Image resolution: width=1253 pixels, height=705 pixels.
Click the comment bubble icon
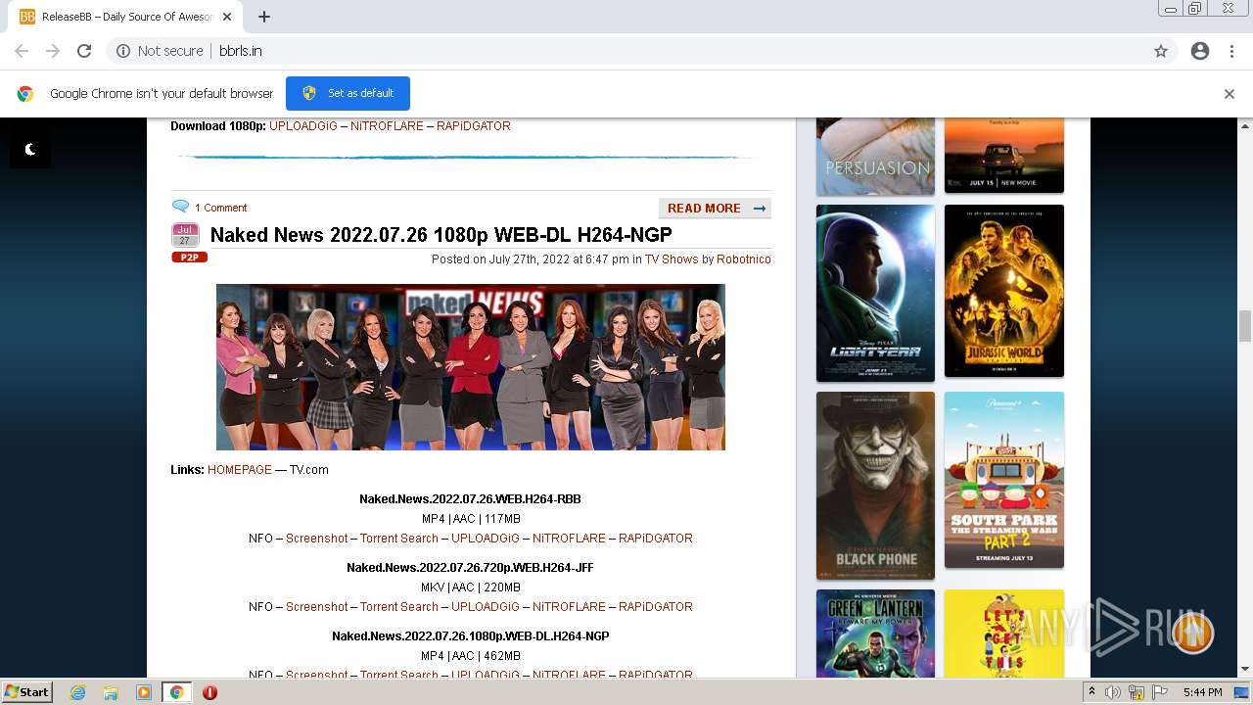(x=180, y=207)
